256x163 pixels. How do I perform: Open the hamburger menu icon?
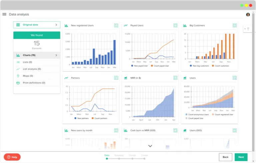pos(4,14)
